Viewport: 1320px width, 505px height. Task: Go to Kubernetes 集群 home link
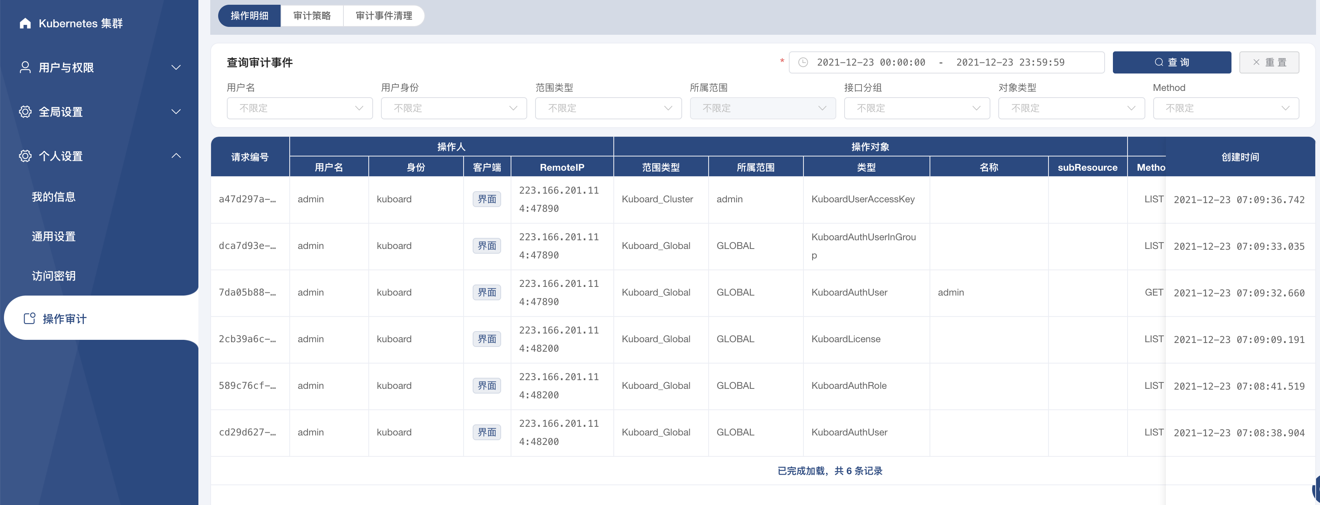click(x=81, y=24)
